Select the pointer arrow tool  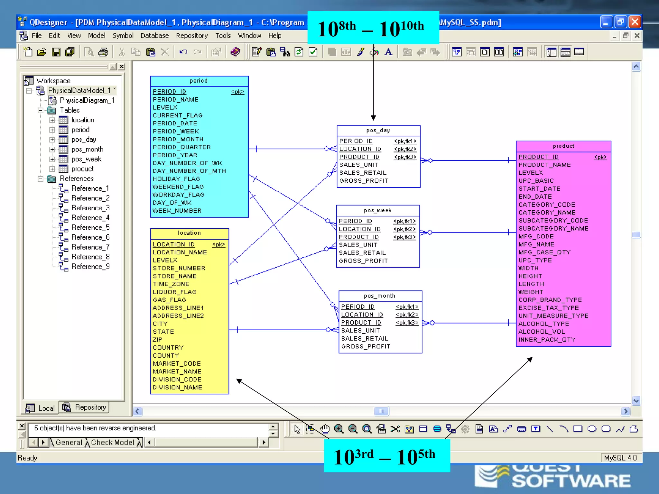pos(297,429)
